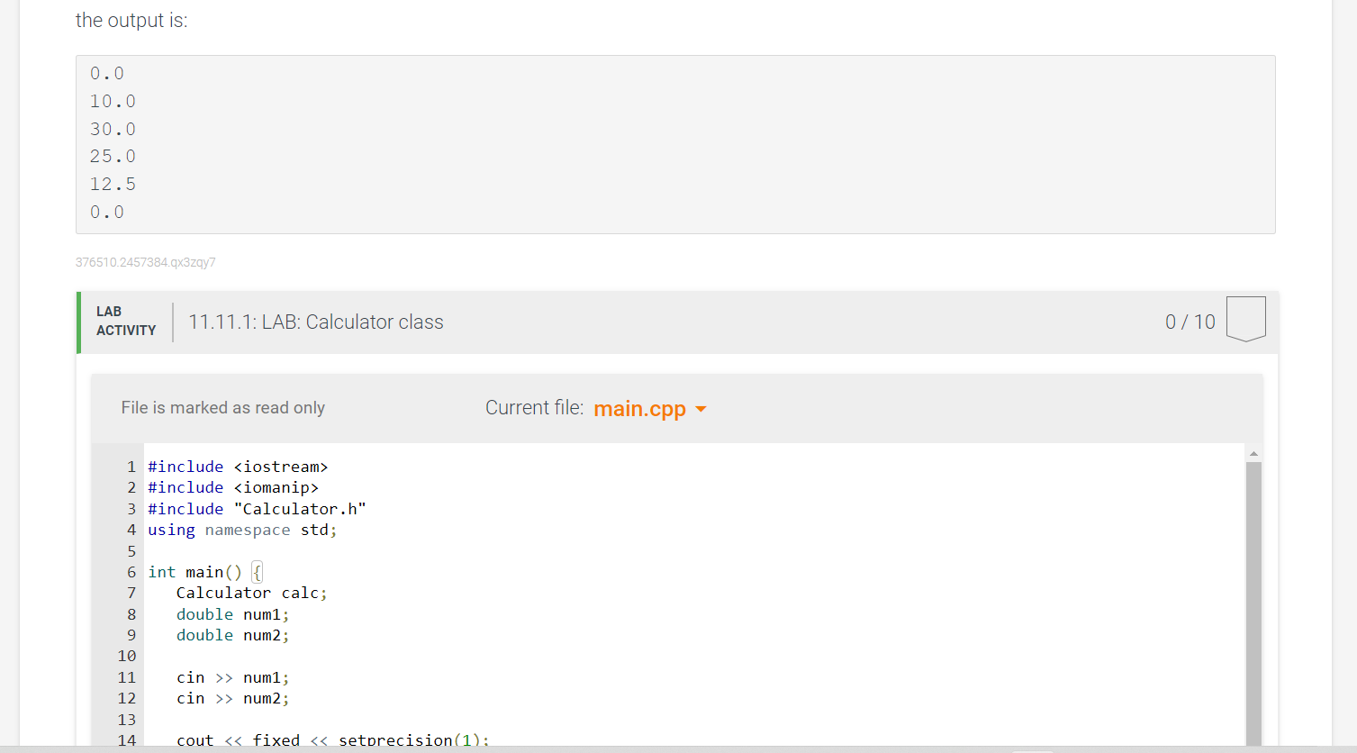Click the LAB ACTIVITY label
The image size is (1357, 753).
(125, 320)
